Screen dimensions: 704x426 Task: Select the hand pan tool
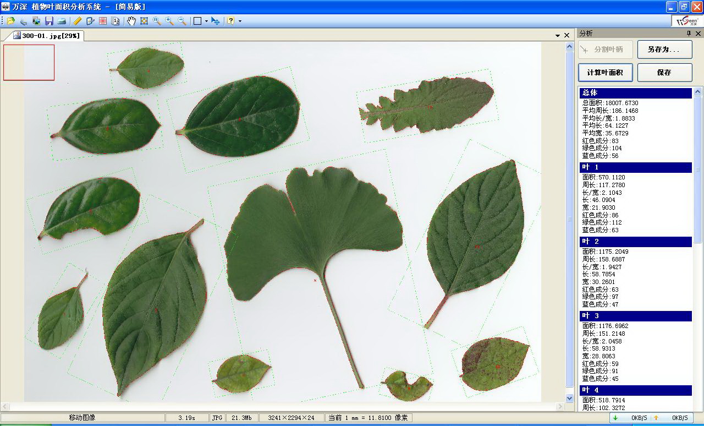131,21
